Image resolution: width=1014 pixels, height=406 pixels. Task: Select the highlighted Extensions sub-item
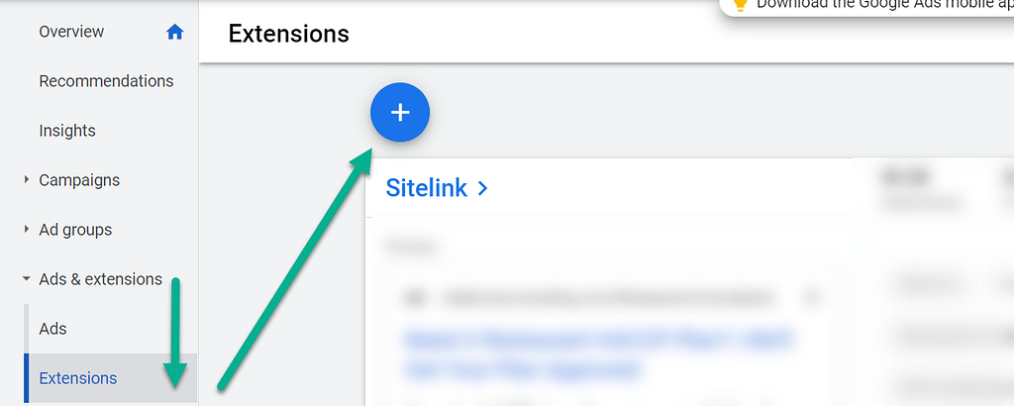[x=77, y=378]
